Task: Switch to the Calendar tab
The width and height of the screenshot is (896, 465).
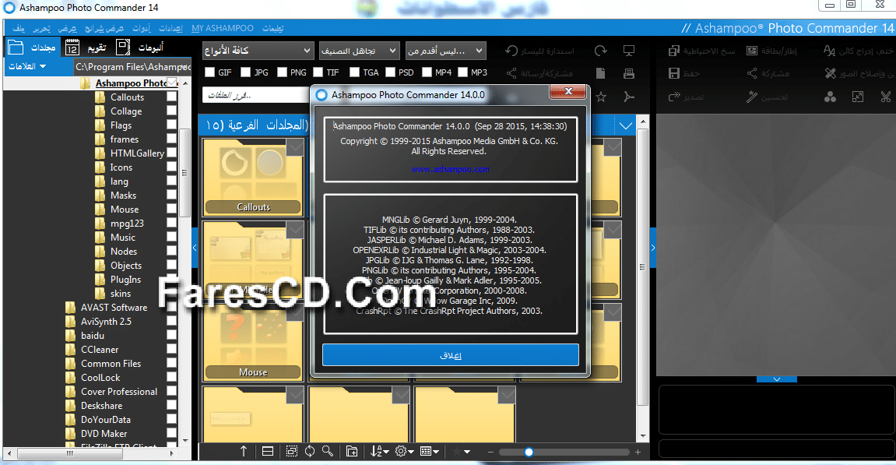Action: [x=86, y=48]
